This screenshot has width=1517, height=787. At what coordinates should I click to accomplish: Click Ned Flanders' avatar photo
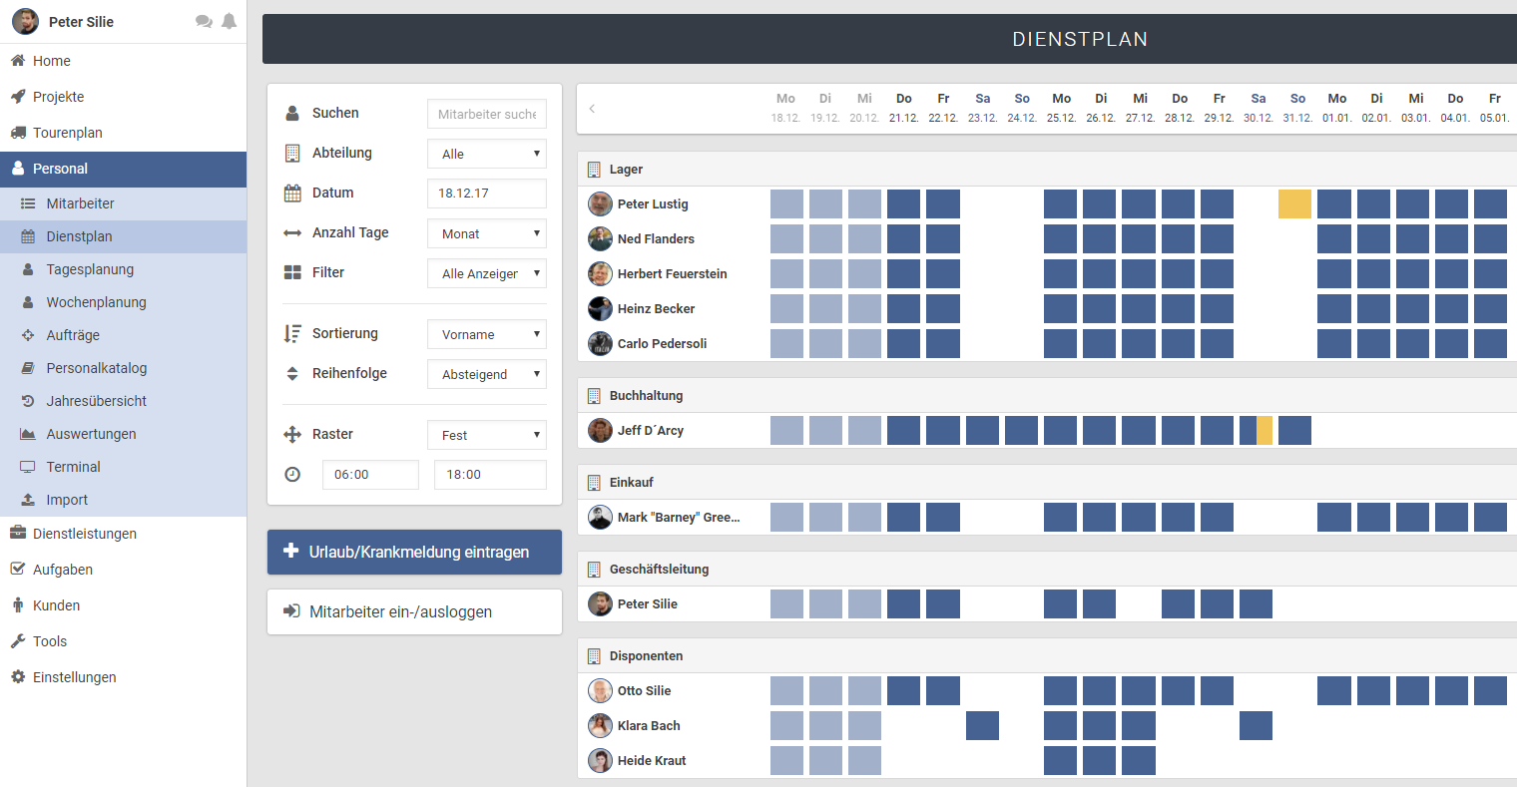click(x=600, y=238)
